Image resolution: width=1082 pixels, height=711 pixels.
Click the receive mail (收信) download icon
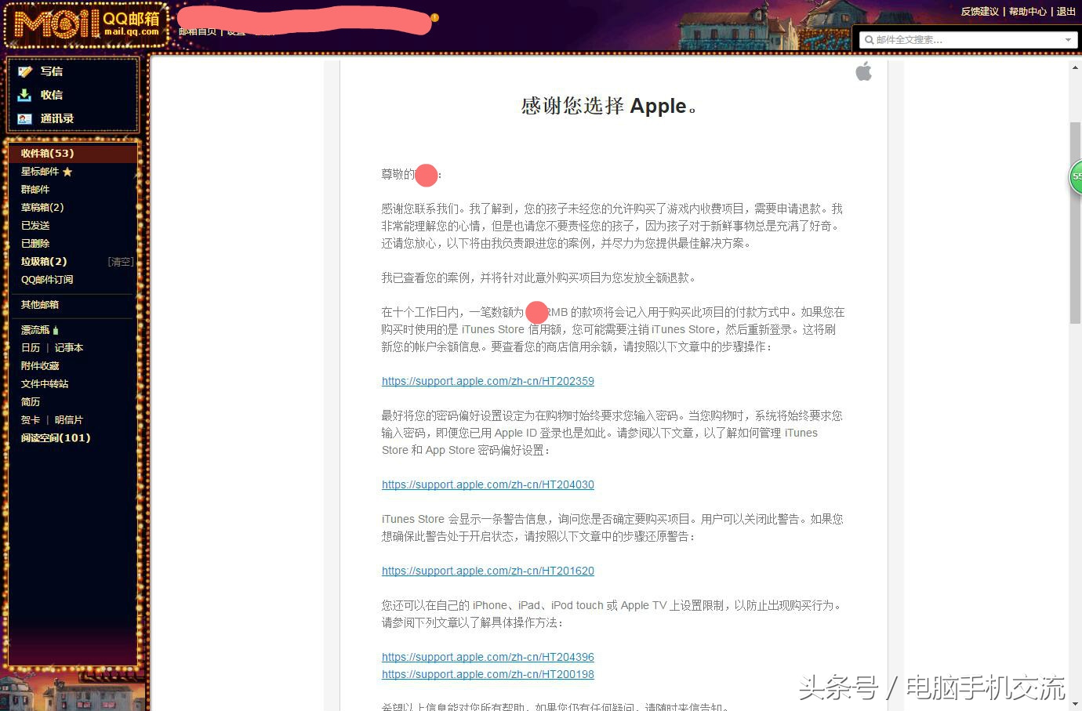pos(25,95)
